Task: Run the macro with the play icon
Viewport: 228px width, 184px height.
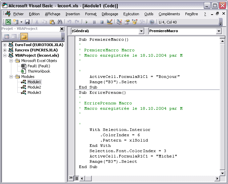Action: click(x=86, y=22)
